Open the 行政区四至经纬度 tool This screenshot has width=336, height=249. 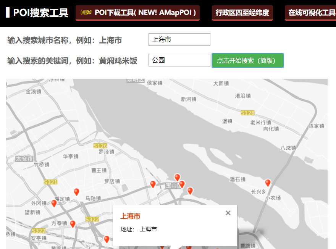tap(242, 13)
